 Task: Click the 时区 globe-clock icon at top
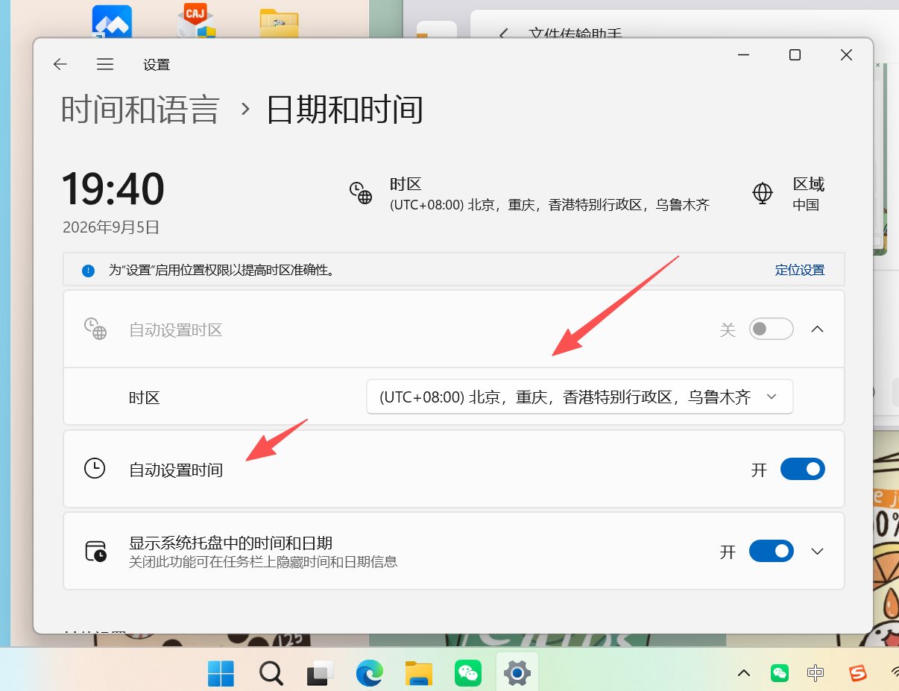(361, 193)
